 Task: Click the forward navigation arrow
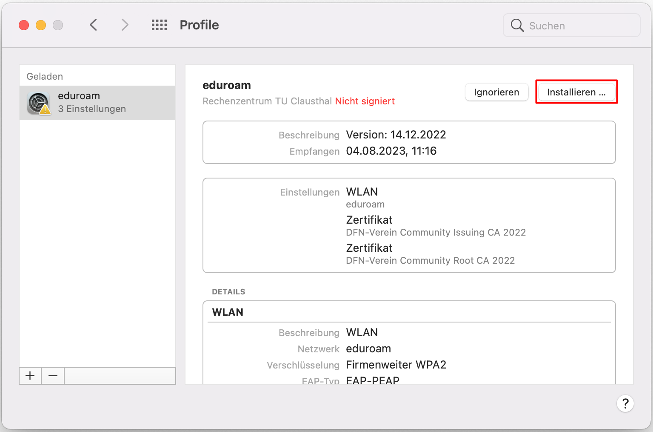[125, 25]
